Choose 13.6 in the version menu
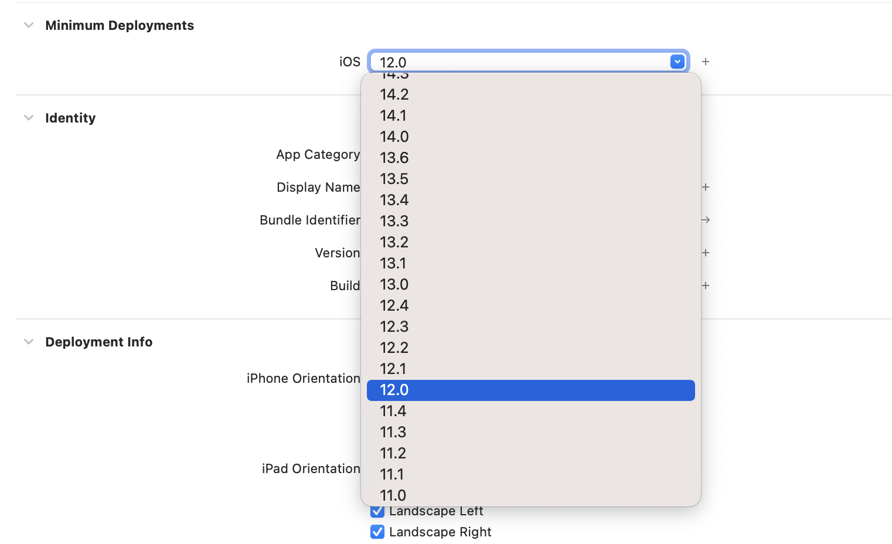Viewport: 892px width, 544px height. (x=394, y=158)
